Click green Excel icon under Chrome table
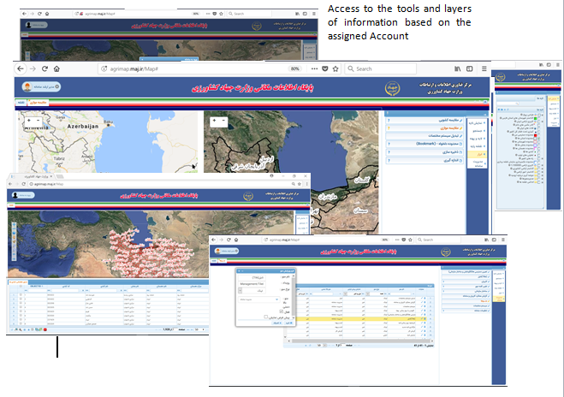The width and height of the screenshot is (564, 397). (x=40, y=329)
